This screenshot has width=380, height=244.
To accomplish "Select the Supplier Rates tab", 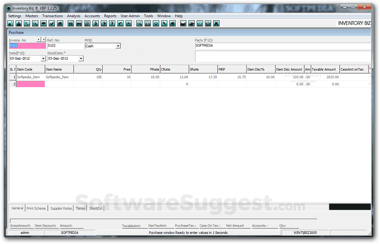I will click(61, 208).
